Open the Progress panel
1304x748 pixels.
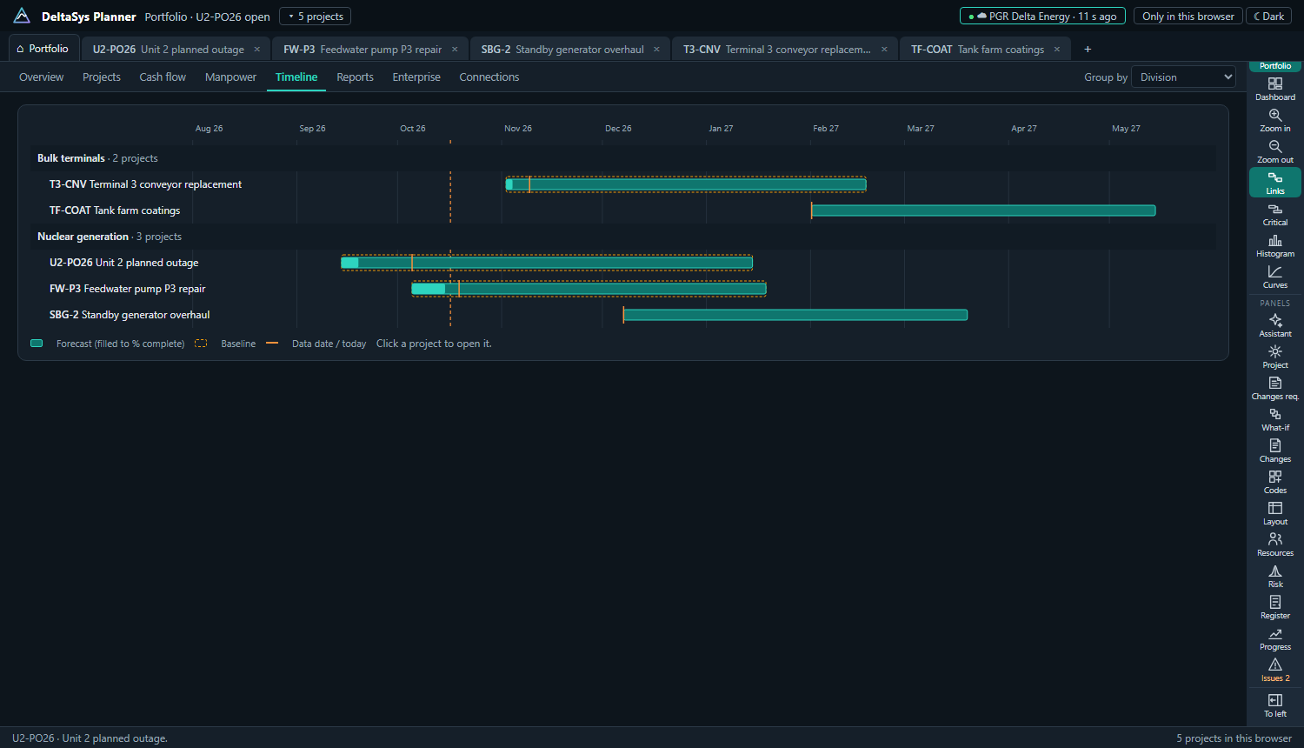(x=1275, y=638)
